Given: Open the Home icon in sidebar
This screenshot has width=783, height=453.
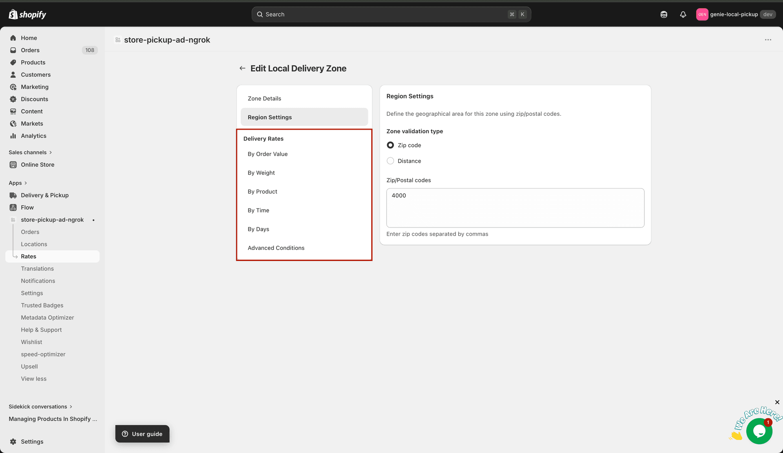Looking at the screenshot, I should tap(13, 38).
